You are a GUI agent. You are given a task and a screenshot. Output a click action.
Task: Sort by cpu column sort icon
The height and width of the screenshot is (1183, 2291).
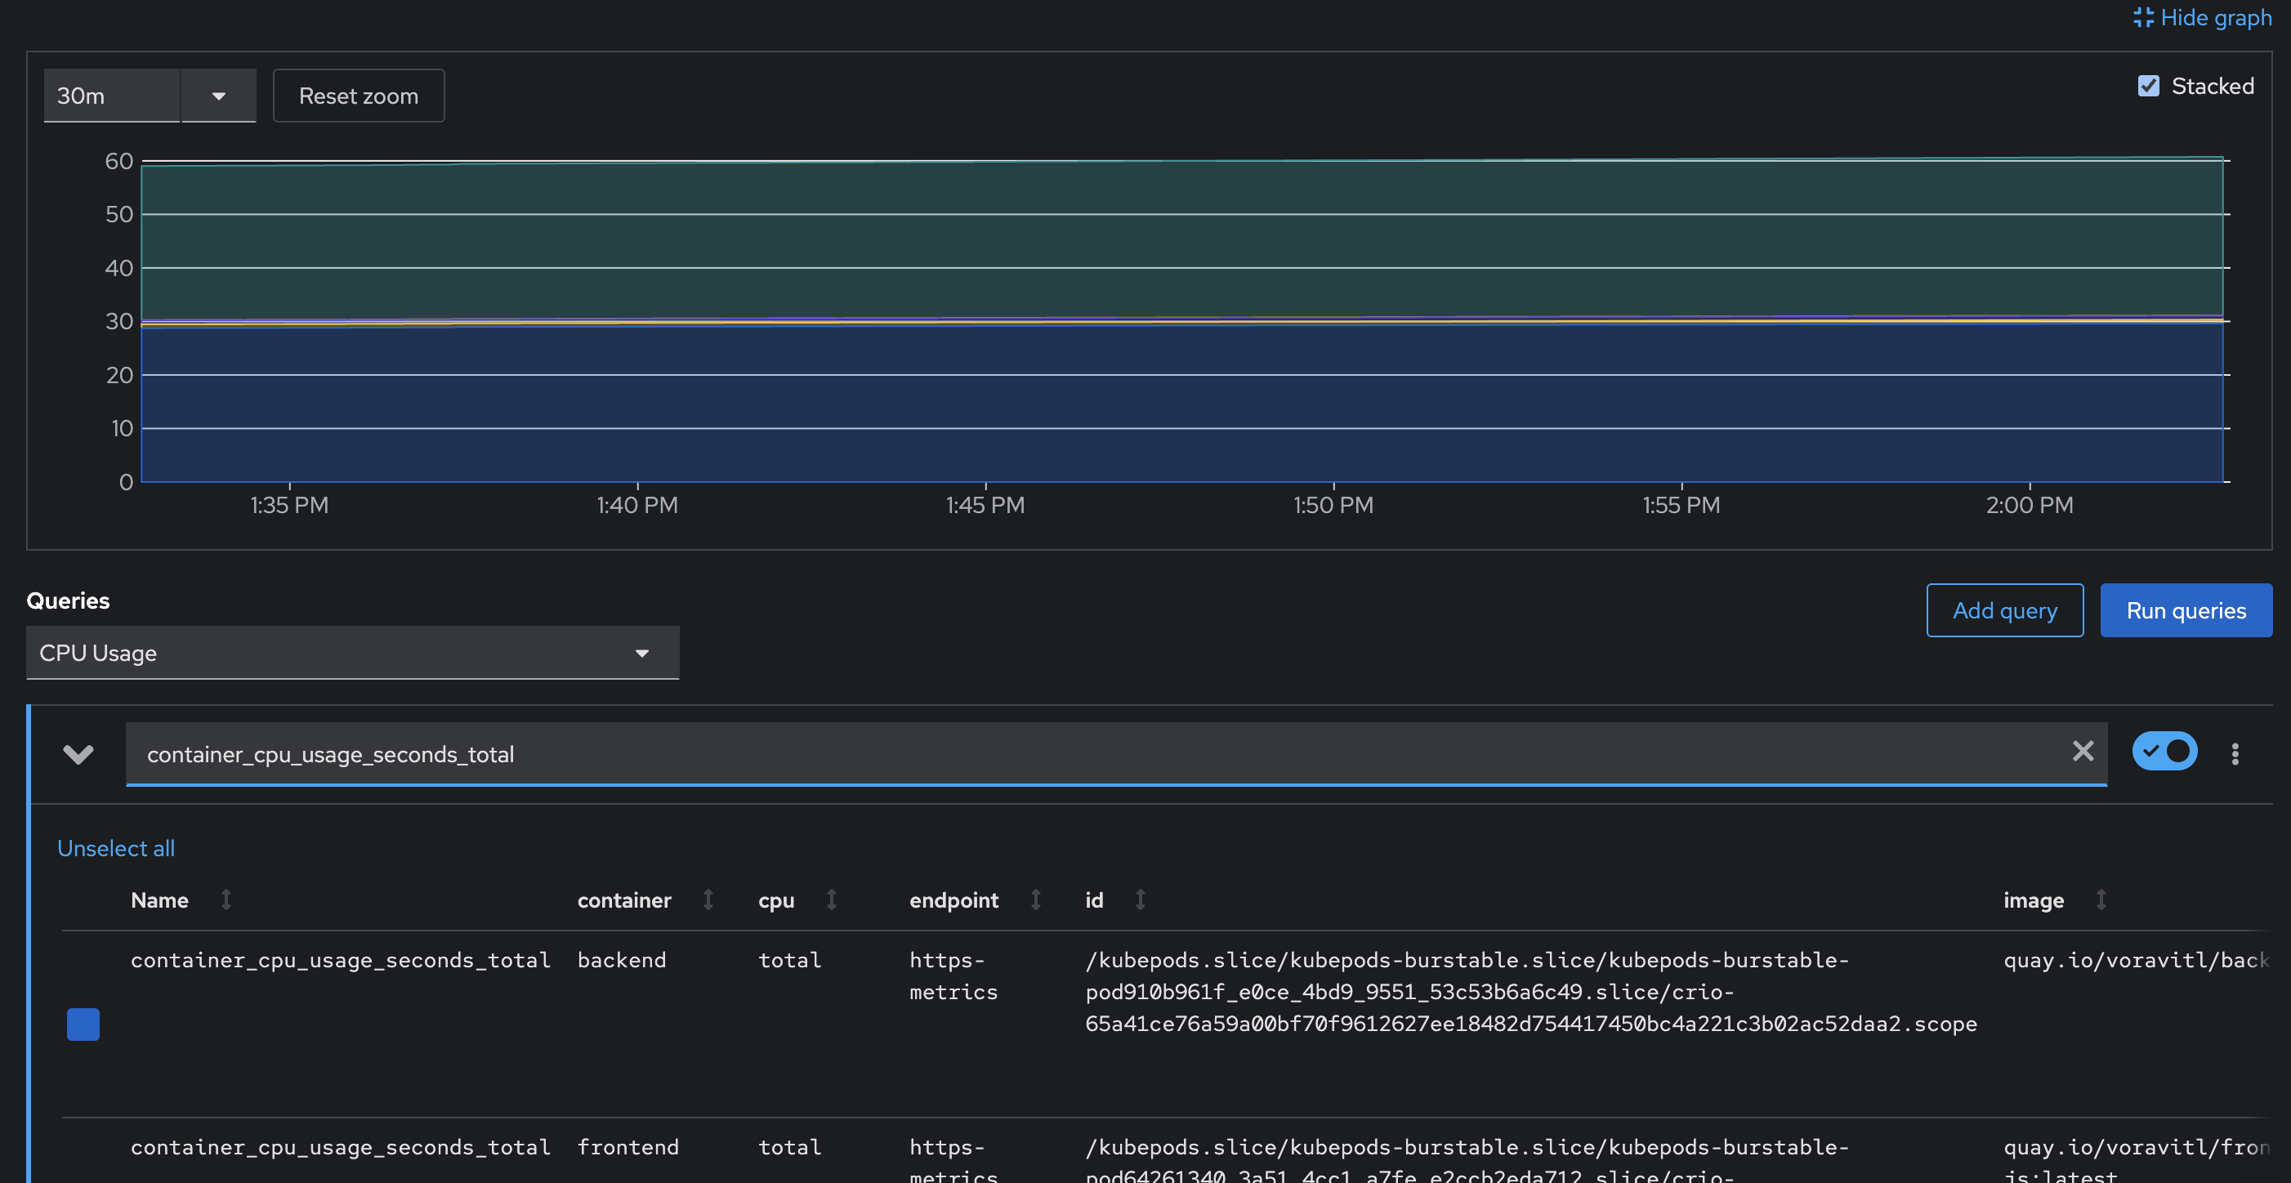(x=831, y=900)
